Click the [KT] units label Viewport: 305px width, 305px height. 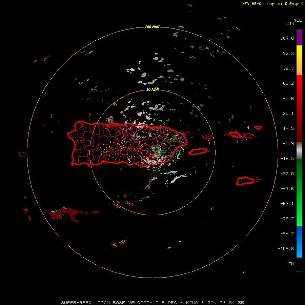(289, 23)
